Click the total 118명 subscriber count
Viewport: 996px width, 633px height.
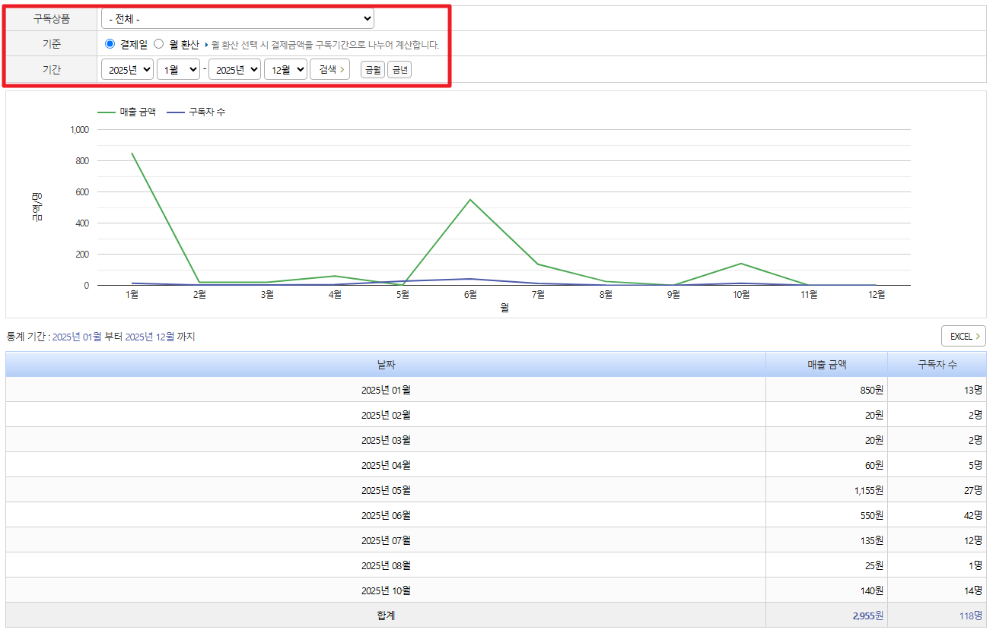coord(969,616)
